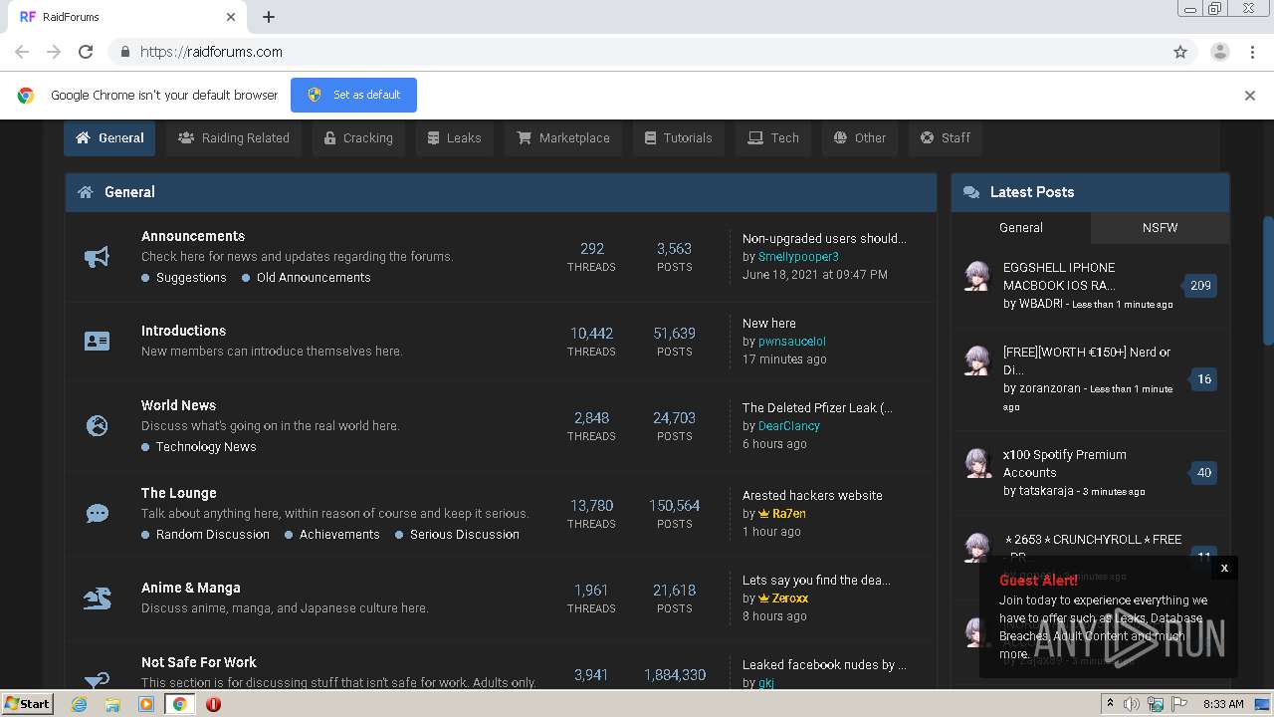
Task: Switch to the Tutorials tab
Action: (679, 138)
